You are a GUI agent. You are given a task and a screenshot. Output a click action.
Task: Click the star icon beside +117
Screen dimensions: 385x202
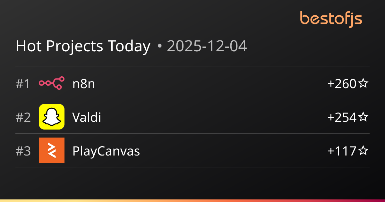(x=363, y=151)
